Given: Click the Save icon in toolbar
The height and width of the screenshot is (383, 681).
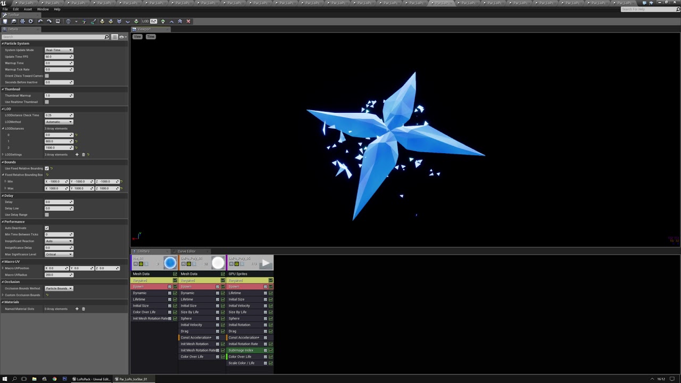Looking at the screenshot, I should coord(5,21).
